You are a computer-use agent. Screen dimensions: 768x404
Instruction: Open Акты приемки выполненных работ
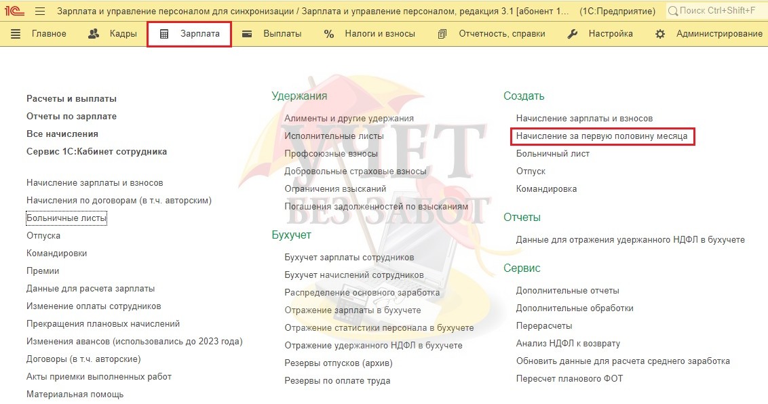(99, 377)
